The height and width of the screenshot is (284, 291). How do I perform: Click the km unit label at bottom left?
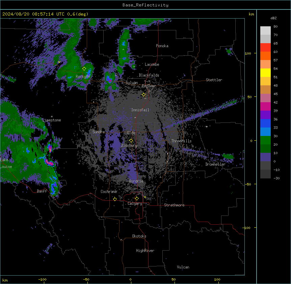(5, 280)
